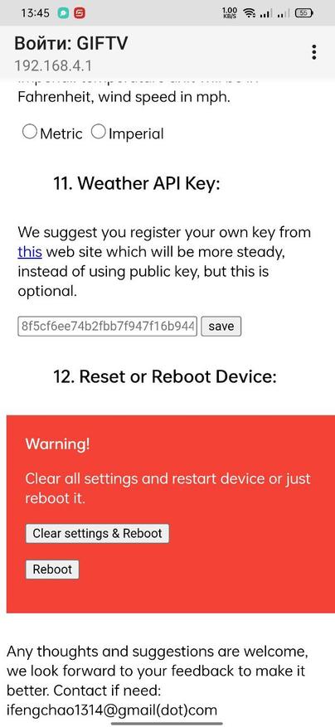Tap the ifengchao1314 contact email text
This screenshot has width=335, height=727.
pyautogui.click(x=112, y=710)
